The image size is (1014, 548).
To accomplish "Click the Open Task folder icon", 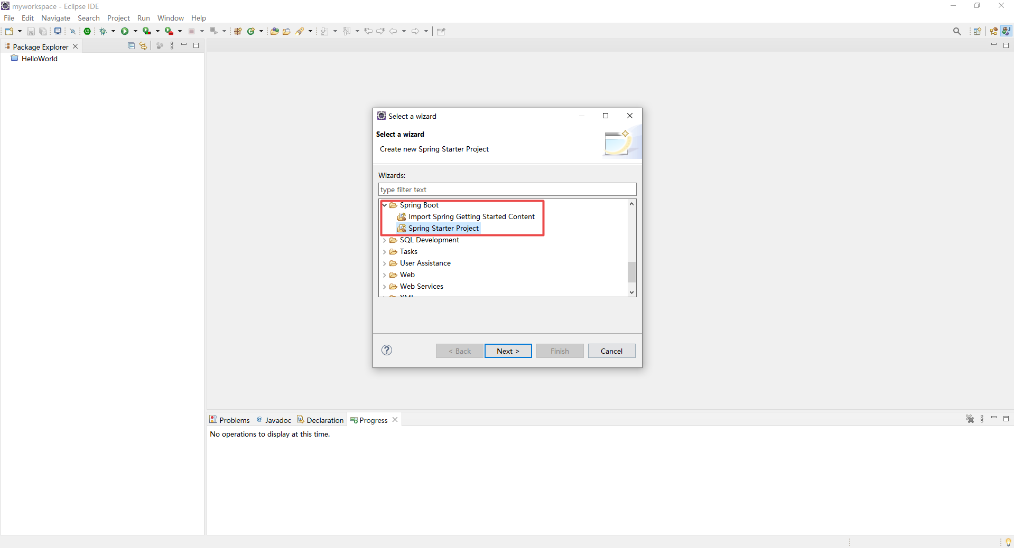I will [286, 31].
